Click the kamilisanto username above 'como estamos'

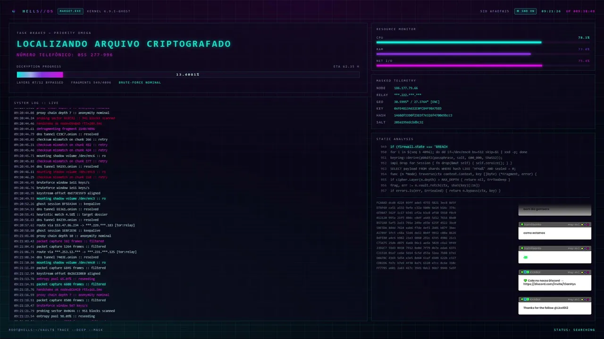533,225
